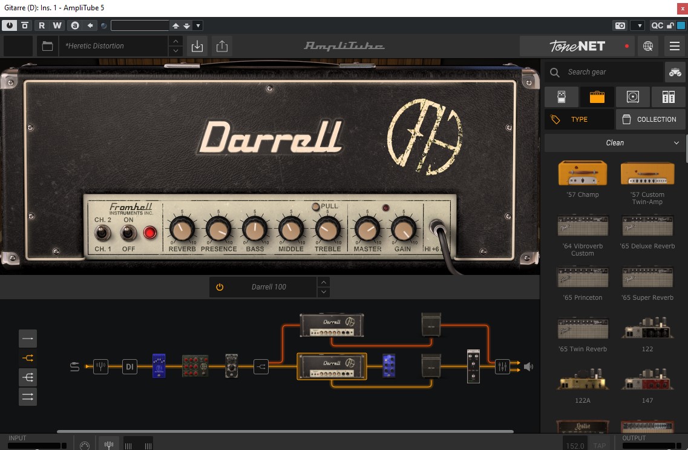Click the export/share preset icon

[222, 46]
